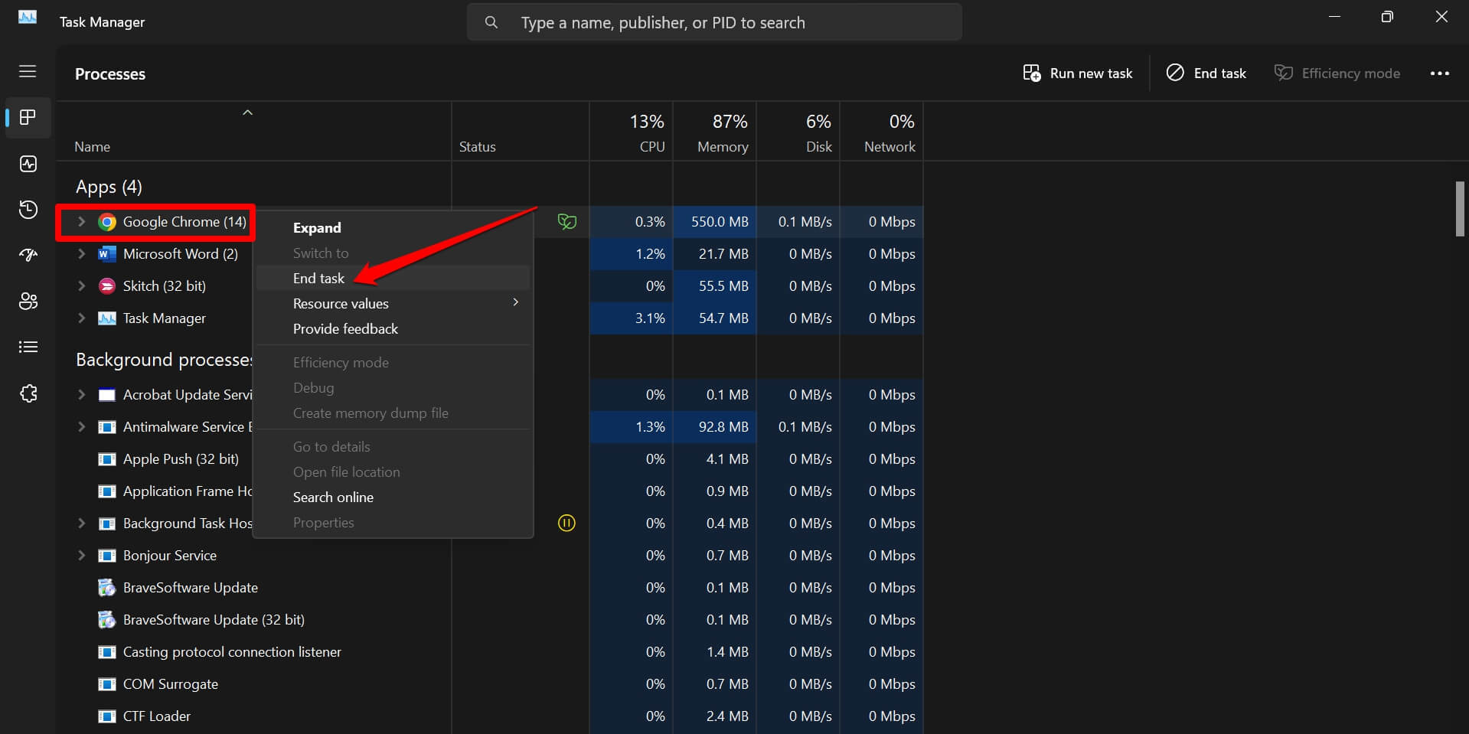
Task: Sort by the Memory column header
Action: pyautogui.click(x=715, y=132)
